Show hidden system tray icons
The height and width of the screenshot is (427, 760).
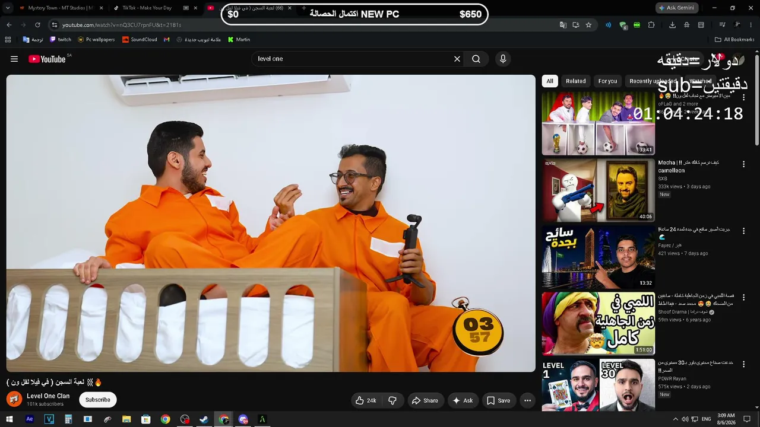[x=675, y=419]
